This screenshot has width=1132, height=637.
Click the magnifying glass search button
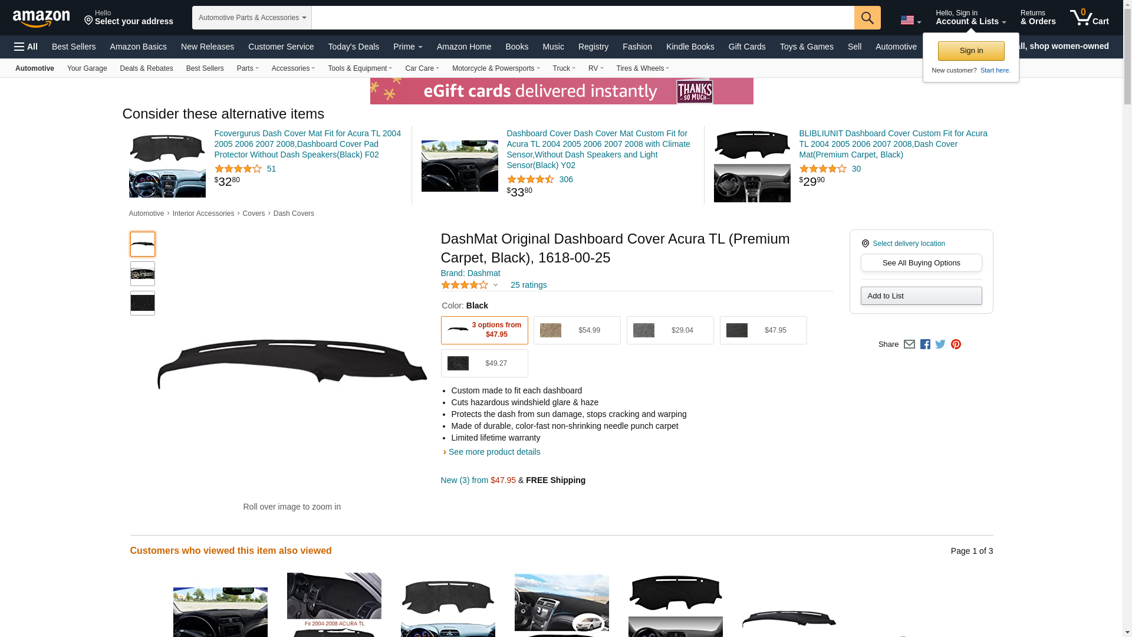coord(867,18)
